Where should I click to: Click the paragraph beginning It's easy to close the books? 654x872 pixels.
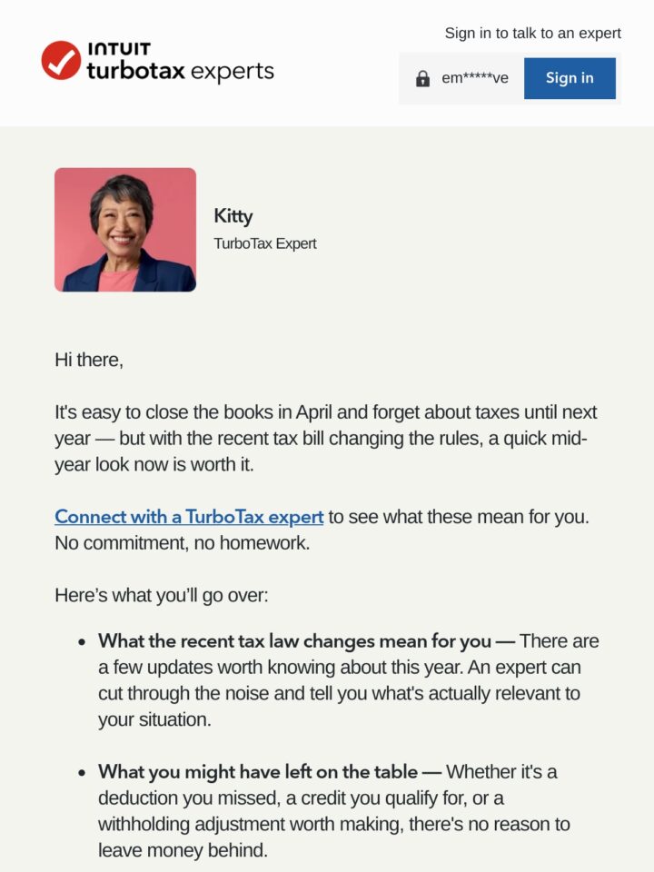[x=326, y=438]
